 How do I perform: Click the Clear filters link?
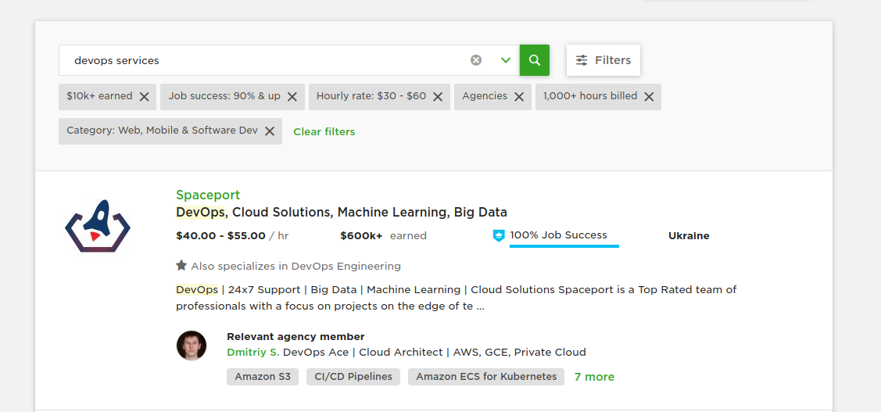[x=324, y=131]
